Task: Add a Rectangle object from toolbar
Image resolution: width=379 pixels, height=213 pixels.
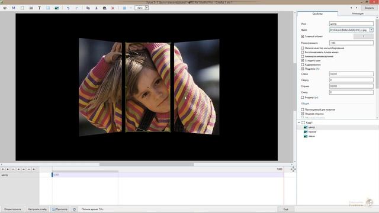Action: [48, 8]
